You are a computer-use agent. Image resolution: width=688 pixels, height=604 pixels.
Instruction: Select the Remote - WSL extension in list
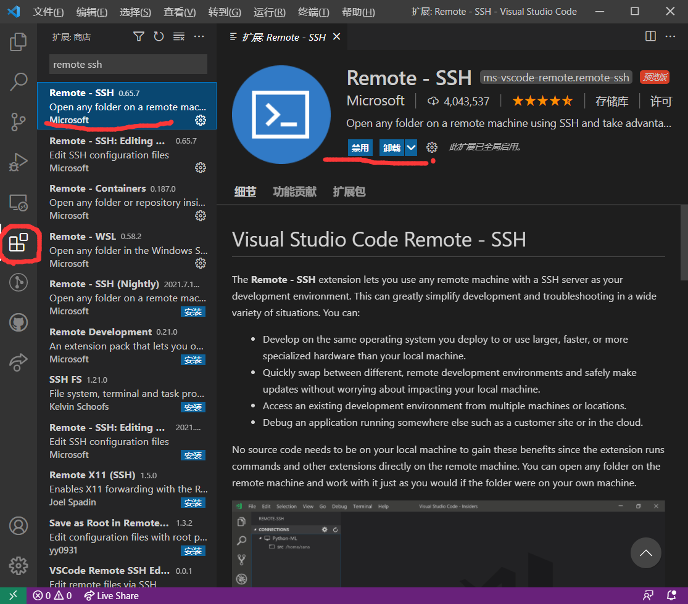[127, 250]
